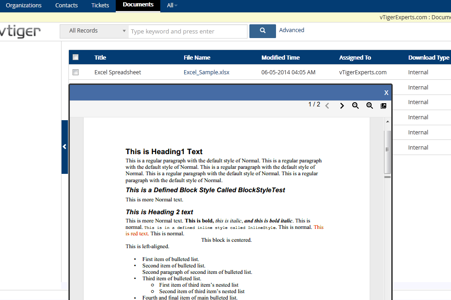Click the vtiger logo
The width and height of the screenshot is (451, 300).
20,31
